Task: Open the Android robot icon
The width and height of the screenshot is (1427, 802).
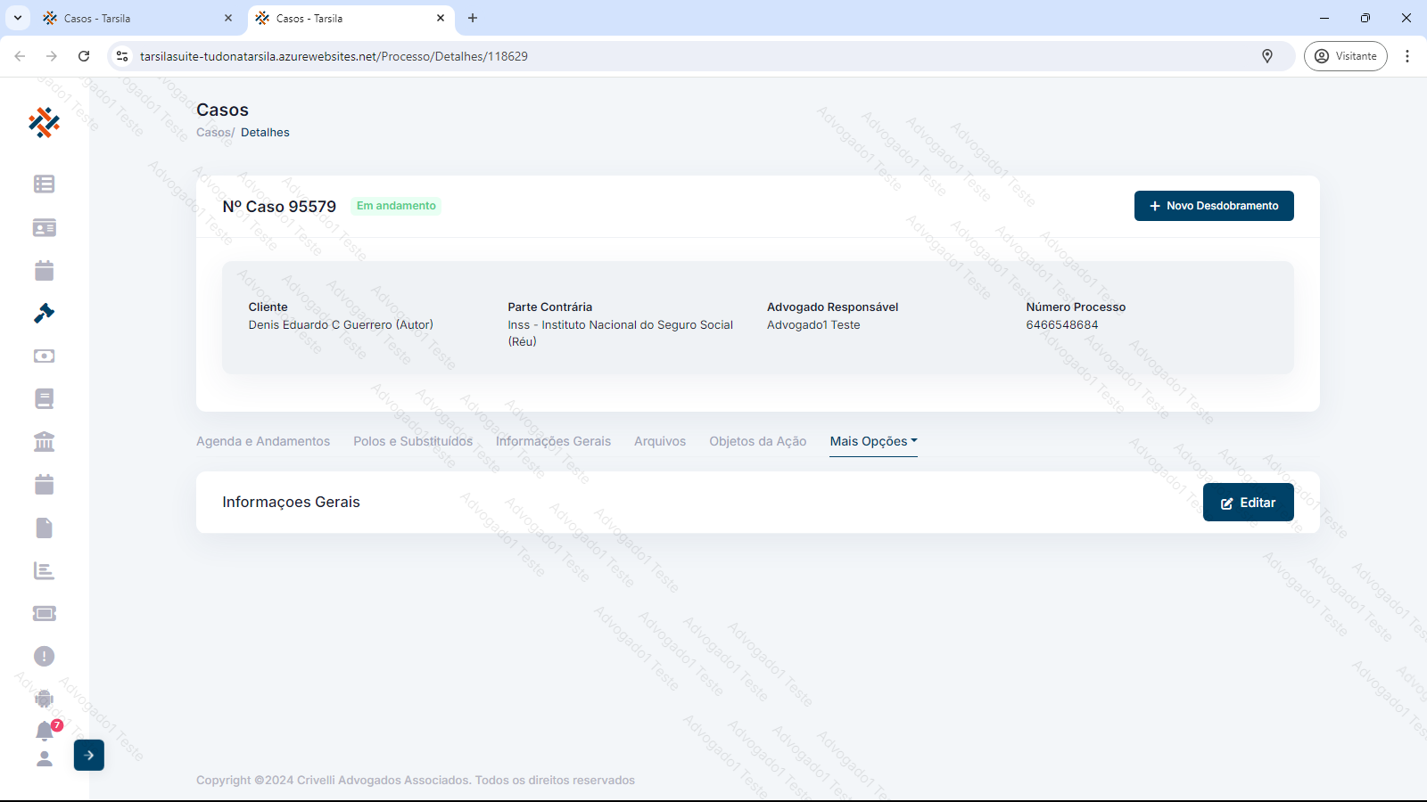Action: tap(44, 699)
